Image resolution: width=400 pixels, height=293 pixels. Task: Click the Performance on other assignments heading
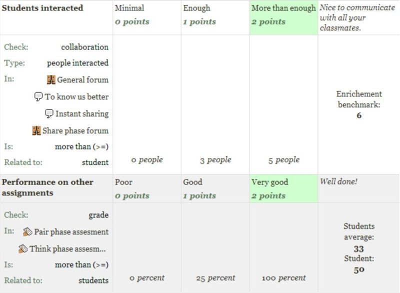[x=47, y=187]
